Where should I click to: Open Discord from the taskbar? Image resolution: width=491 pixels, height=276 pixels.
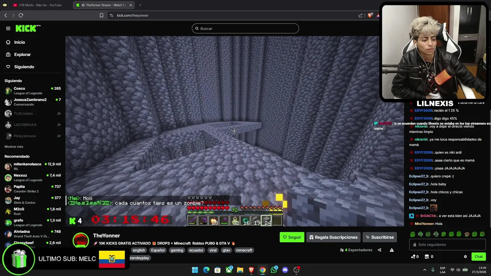click(285, 270)
